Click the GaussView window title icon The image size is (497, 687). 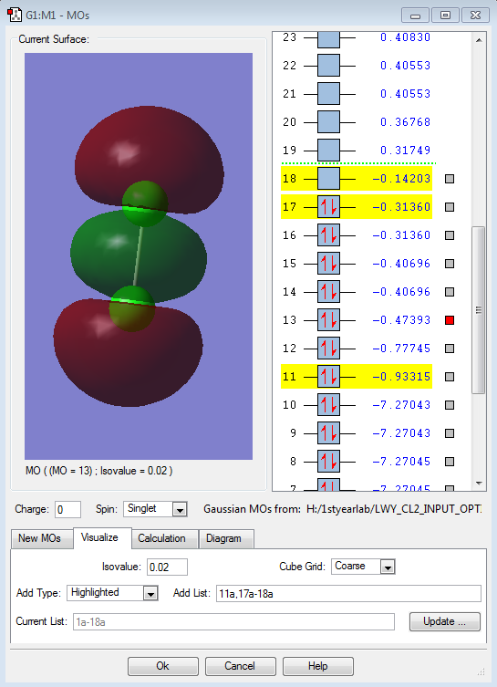tap(15, 15)
